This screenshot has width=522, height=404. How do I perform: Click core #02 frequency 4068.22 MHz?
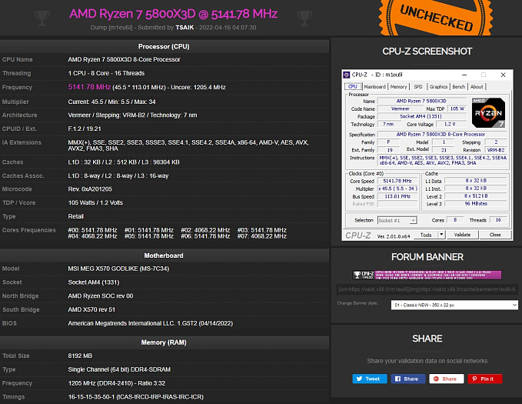[205, 230]
